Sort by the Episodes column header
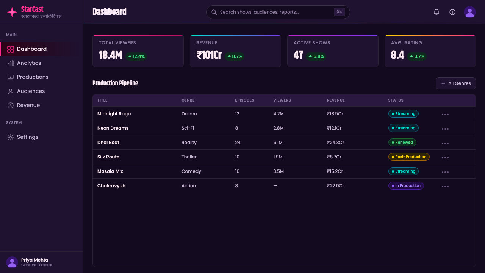The width and height of the screenshot is (485, 273). (x=244, y=100)
